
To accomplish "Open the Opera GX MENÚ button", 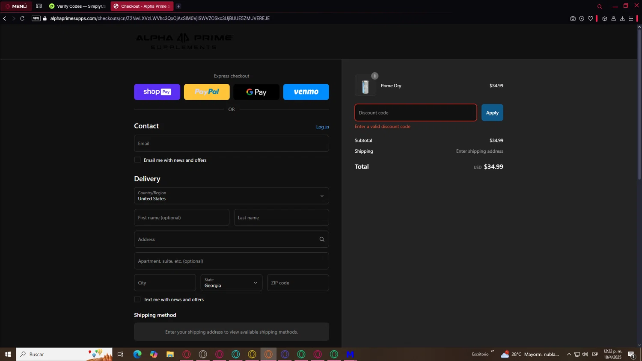I will click(16, 6).
